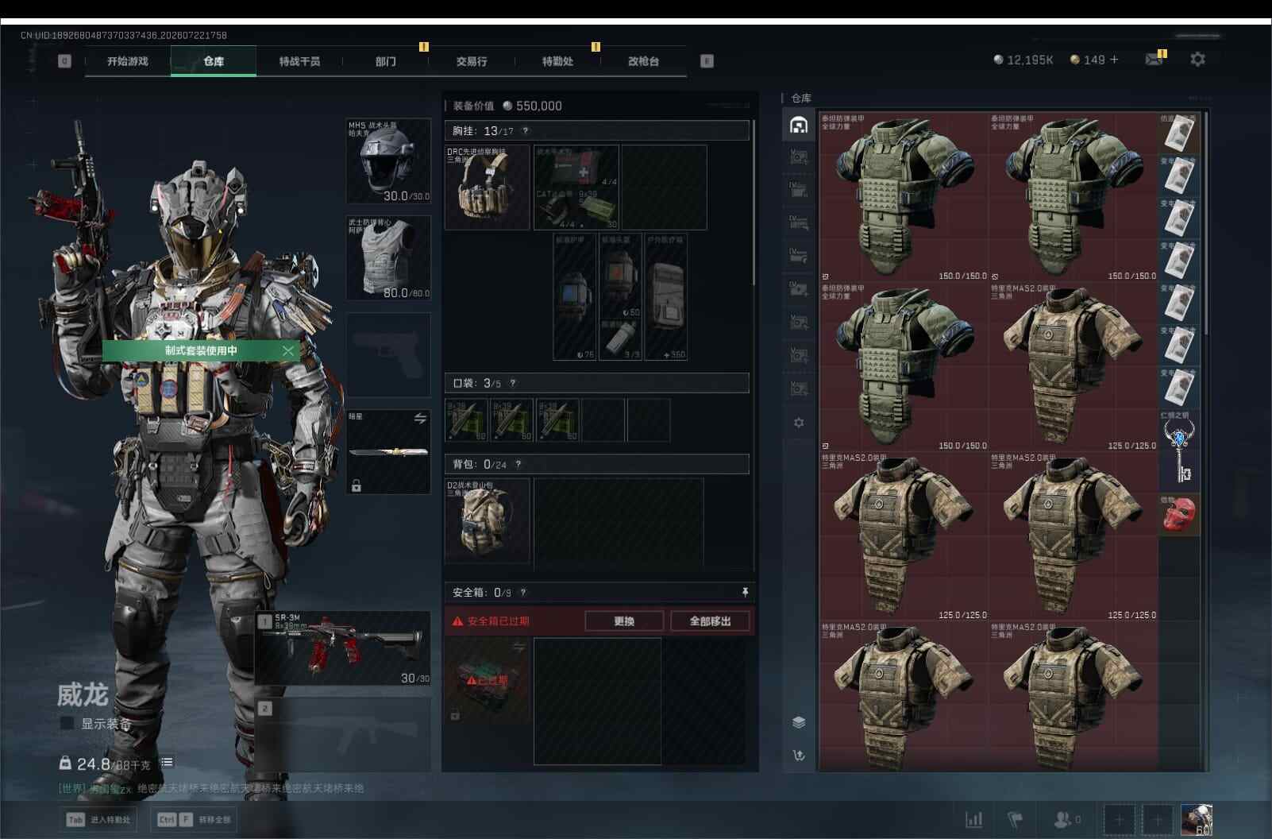1272x839 pixels.
Task: Click the 更换 button for the safe box
Action: pos(624,621)
